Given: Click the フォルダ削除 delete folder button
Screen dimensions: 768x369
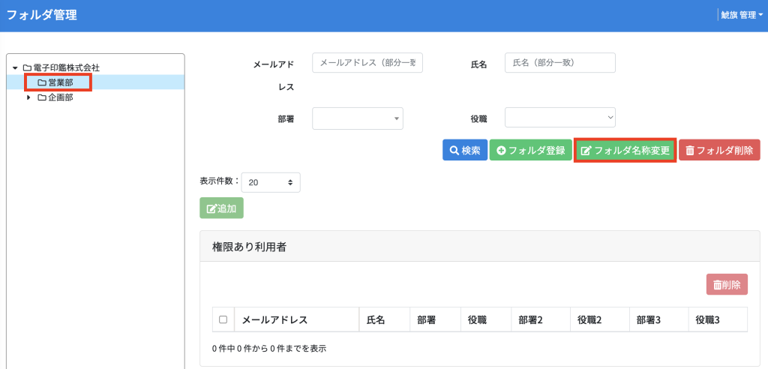Looking at the screenshot, I should (719, 151).
